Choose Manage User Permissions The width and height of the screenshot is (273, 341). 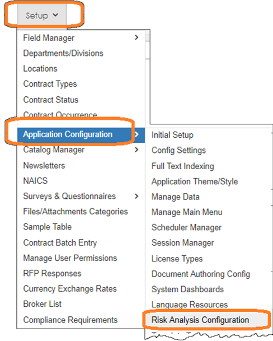[70, 258]
